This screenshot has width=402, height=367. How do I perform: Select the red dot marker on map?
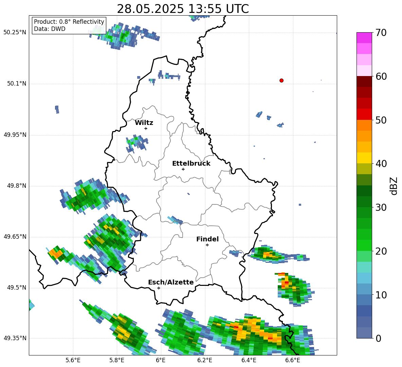coord(281,80)
